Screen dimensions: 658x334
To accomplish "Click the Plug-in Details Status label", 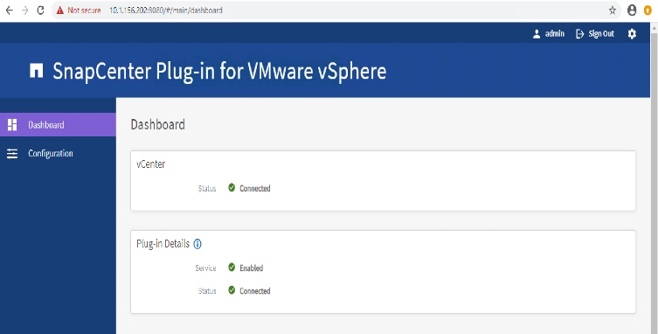I will coord(207,291).
